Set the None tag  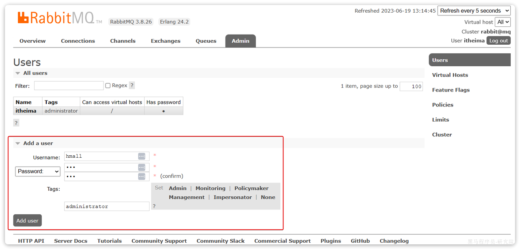268,197
